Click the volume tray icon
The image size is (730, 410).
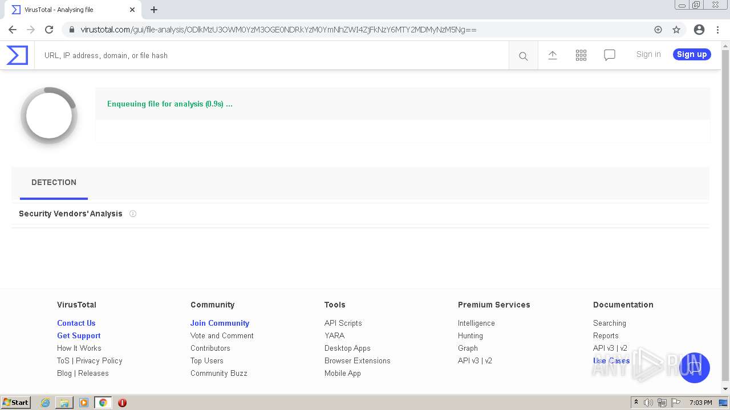pos(648,403)
